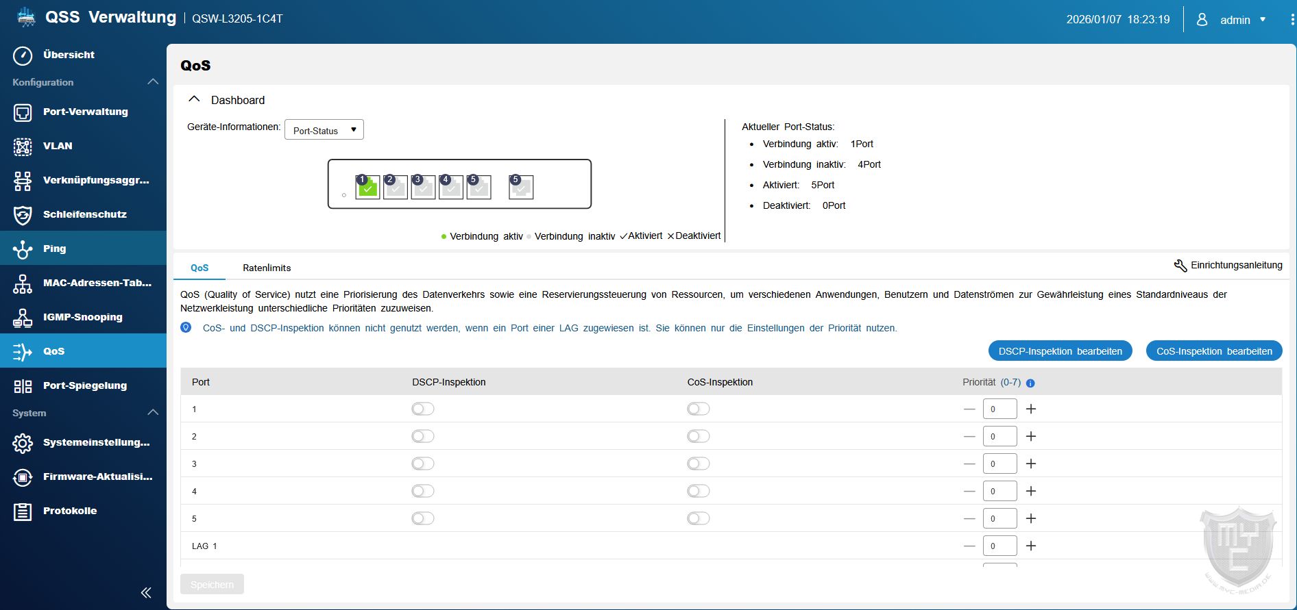
Task: Enable DSCP-Inspektion for port 1
Action: point(423,409)
